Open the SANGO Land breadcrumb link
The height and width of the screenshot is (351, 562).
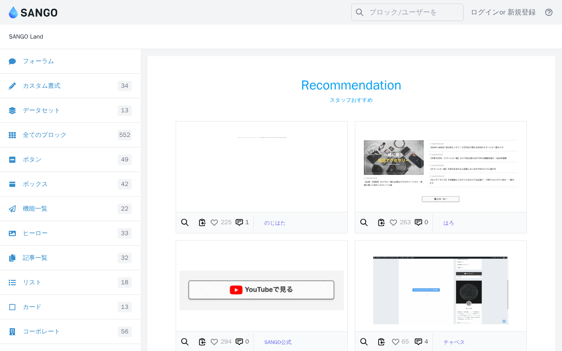click(26, 37)
